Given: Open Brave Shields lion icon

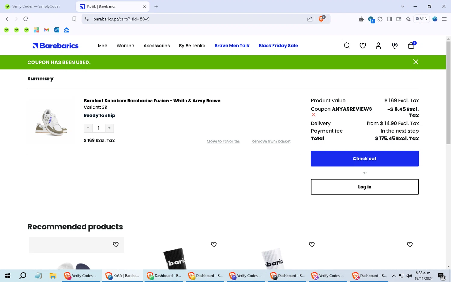Looking at the screenshot, I should (x=321, y=19).
